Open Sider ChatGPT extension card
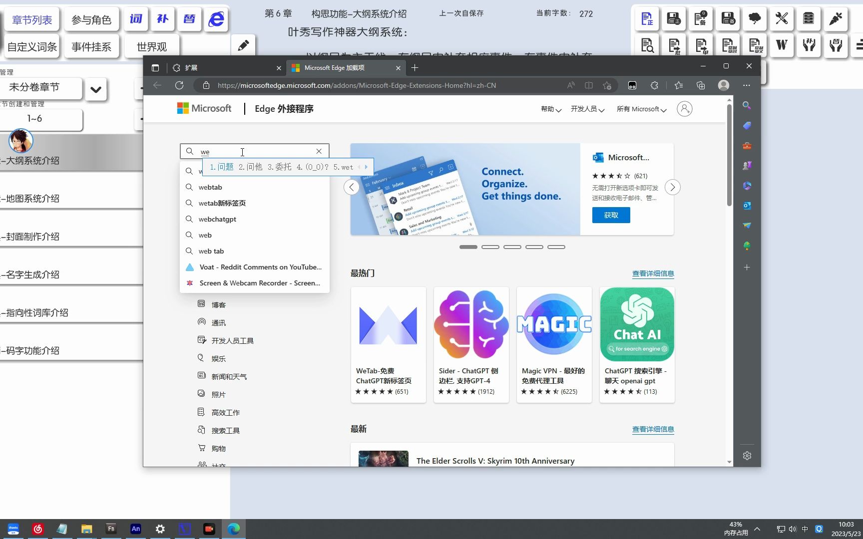863x539 pixels. click(471, 344)
